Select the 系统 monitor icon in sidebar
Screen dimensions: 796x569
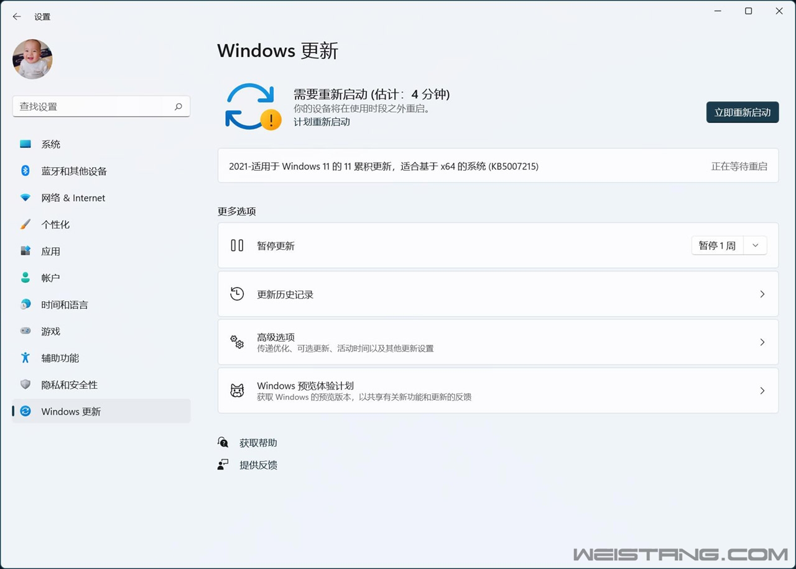(x=25, y=144)
